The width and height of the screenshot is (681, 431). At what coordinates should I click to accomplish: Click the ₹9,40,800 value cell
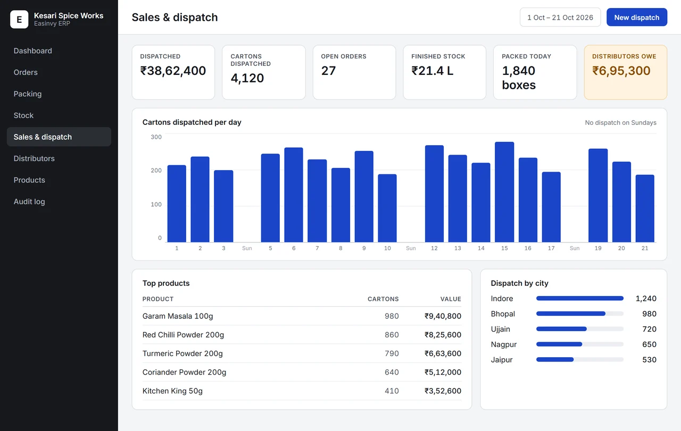click(x=443, y=316)
